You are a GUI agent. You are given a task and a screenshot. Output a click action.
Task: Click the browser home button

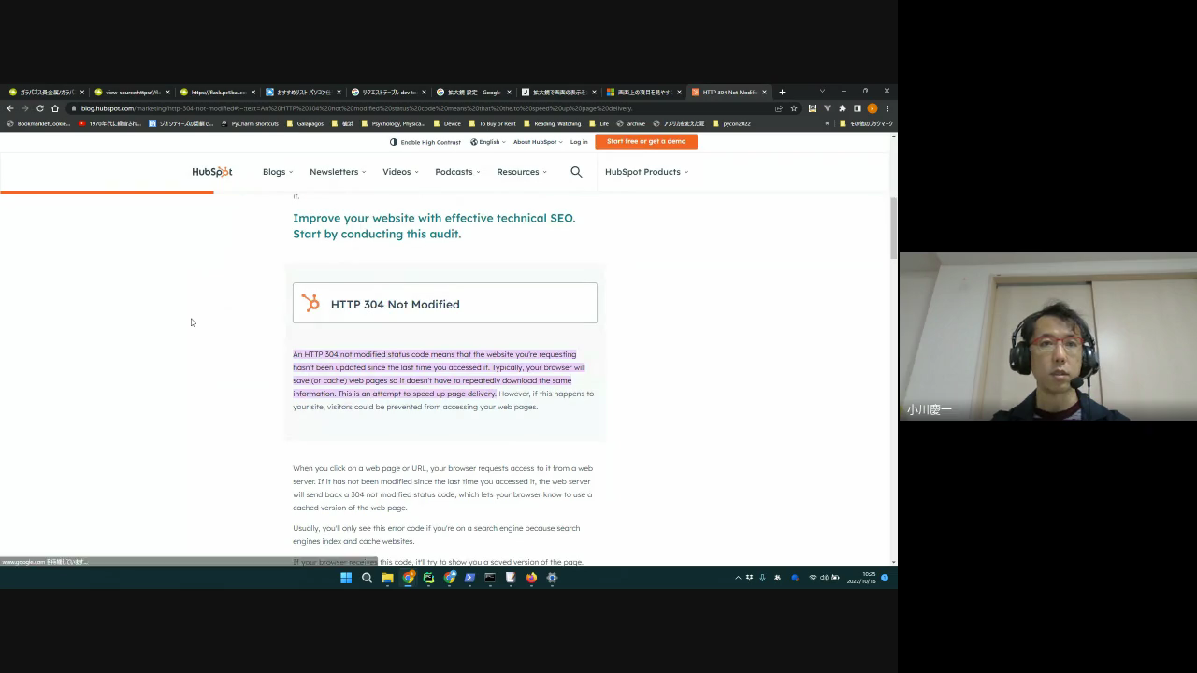coord(55,108)
